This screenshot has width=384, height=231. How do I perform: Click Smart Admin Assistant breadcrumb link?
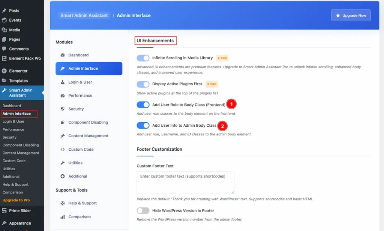point(84,15)
